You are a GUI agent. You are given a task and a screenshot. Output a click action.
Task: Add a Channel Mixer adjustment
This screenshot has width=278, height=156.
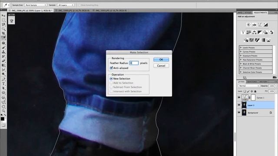pos(271,32)
